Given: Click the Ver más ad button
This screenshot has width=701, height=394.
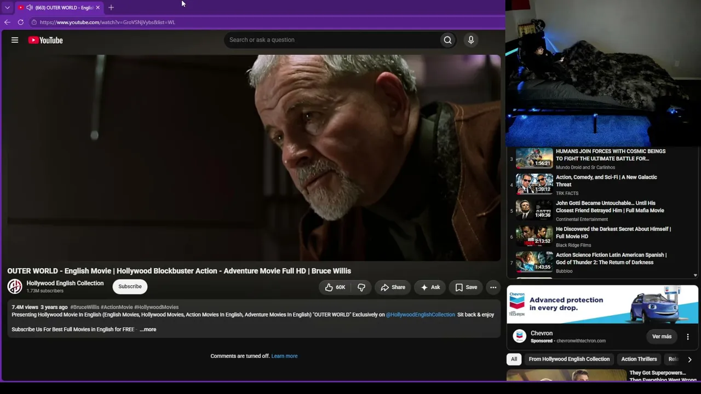Looking at the screenshot, I should point(662,337).
